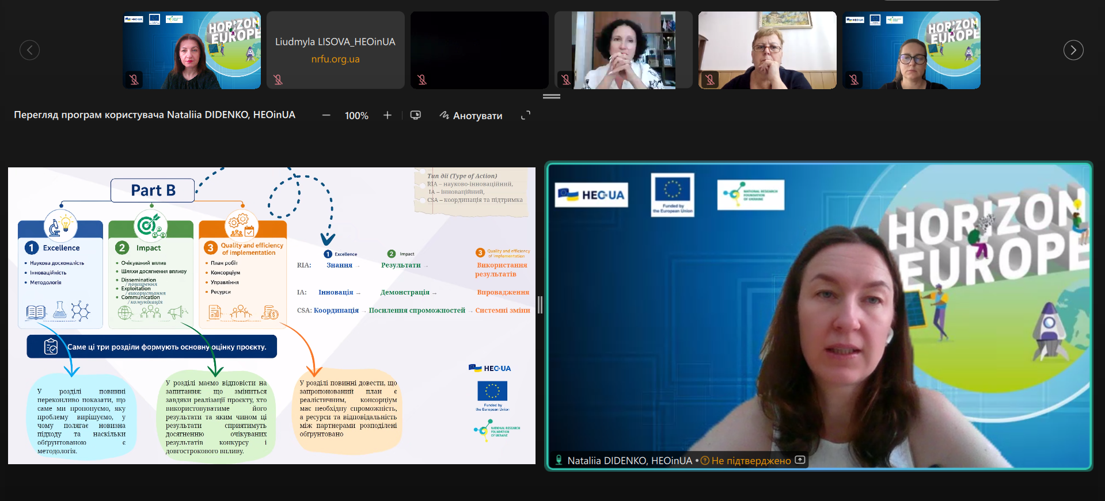Click the Інновація text in IA row

point(336,292)
